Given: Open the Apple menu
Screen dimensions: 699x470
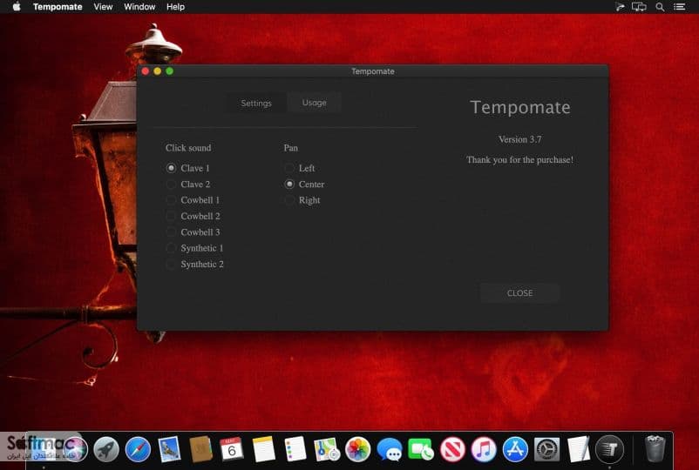Looking at the screenshot, I should point(17,7).
